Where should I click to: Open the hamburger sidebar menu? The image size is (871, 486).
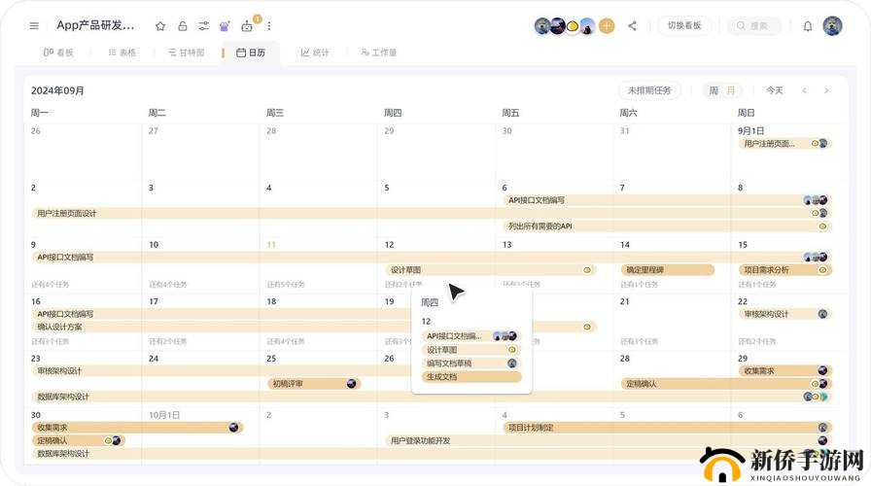(34, 25)
